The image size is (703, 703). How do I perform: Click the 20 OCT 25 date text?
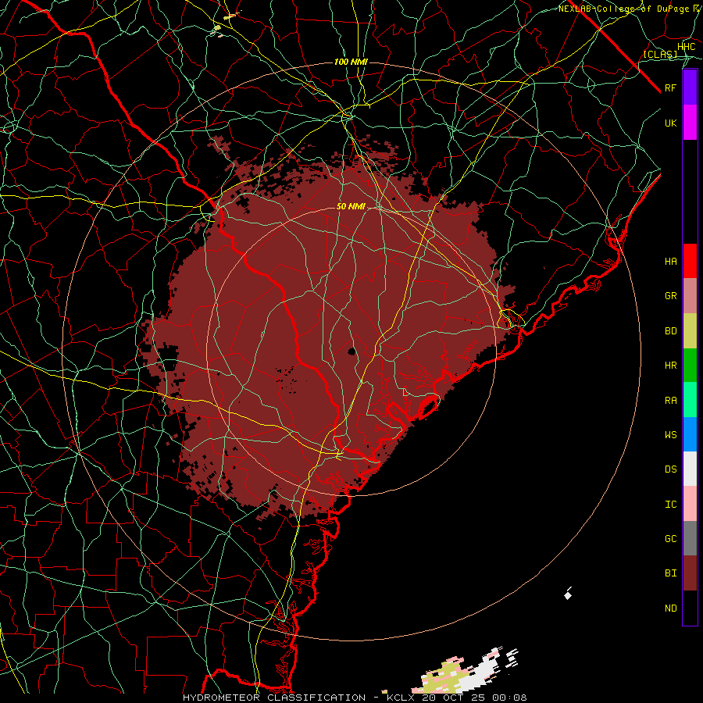point(455,698)
